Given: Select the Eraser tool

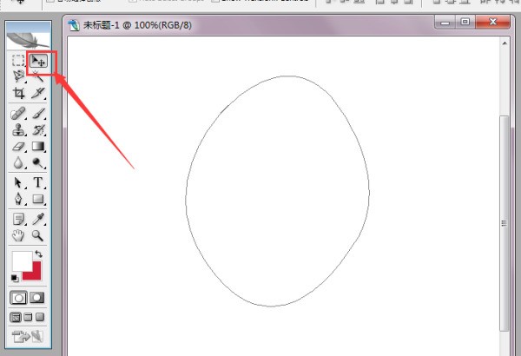Looking at the screenshot, I should (x=18, y=147).
